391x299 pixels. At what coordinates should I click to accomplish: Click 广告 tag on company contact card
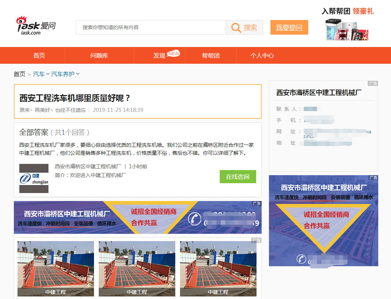[x=373, y=83]
